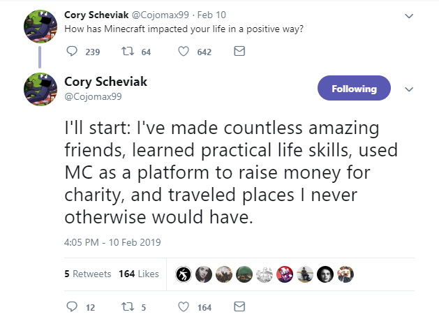Image resolution: width=439 pixels, height=333 pixels.
Task: Share reply tweet via envelope icon
Action: click(x=239, y=306)
